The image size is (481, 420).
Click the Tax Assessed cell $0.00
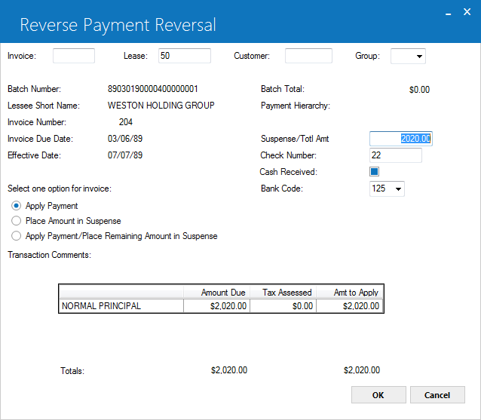tap(283, 306)
